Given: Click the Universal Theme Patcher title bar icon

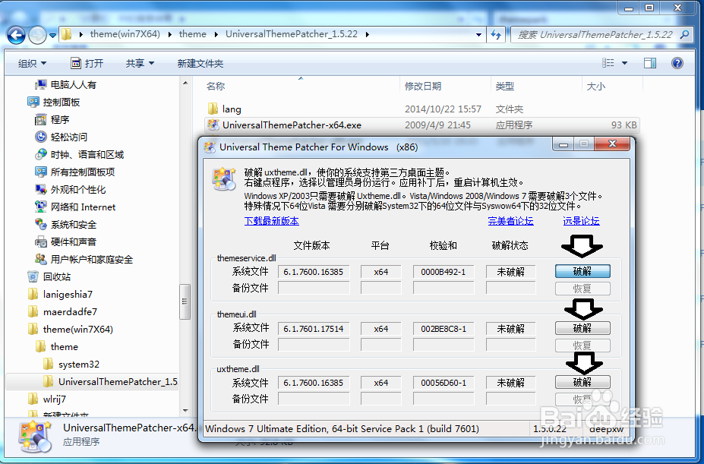Looking at the screenshot, I should click(210, 147).
